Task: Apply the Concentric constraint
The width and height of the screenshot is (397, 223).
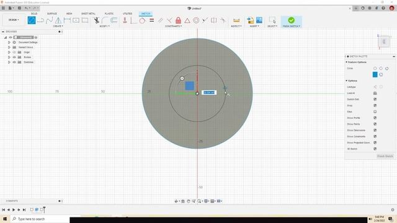Action: [196, 20]
